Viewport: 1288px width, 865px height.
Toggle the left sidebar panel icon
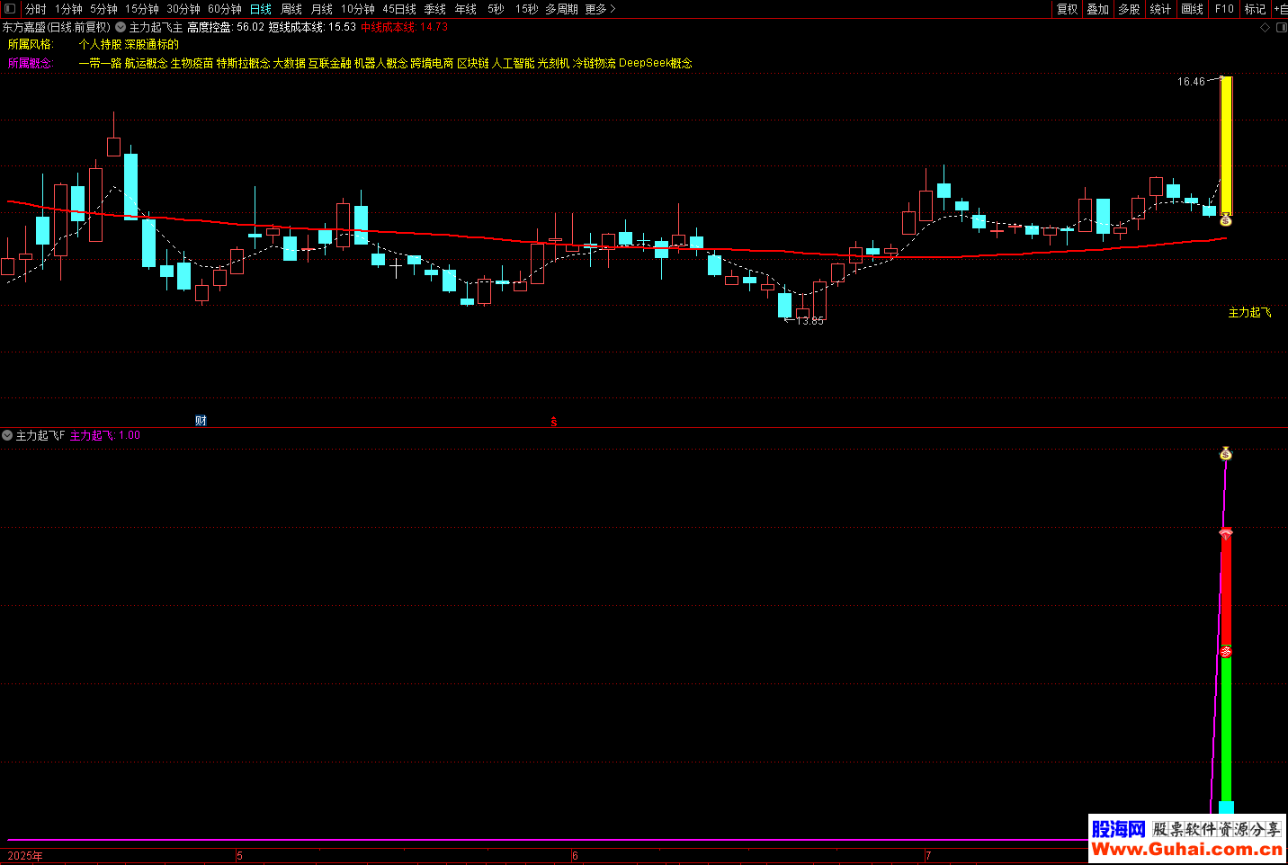[x=10, y=8]
